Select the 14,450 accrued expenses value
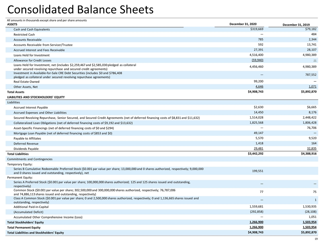The height and width of the screenshot is (242, 323). [x=258, y=112]
